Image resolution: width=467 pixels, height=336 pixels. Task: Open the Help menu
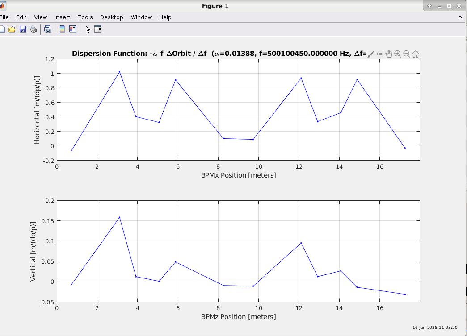165,17
